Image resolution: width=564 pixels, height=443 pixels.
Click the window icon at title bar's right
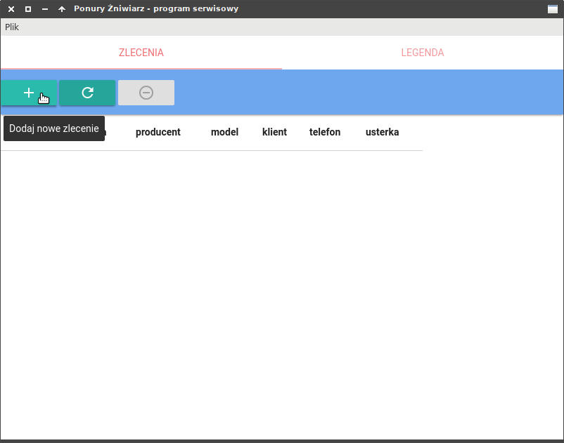553,9
